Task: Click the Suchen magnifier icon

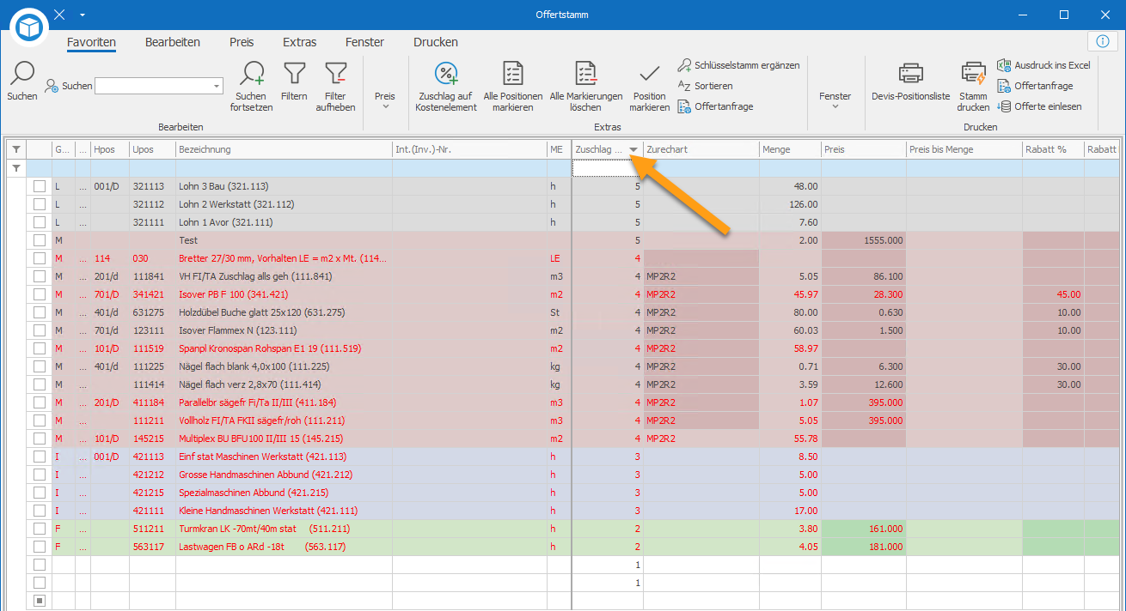Action: pos(22,74)
